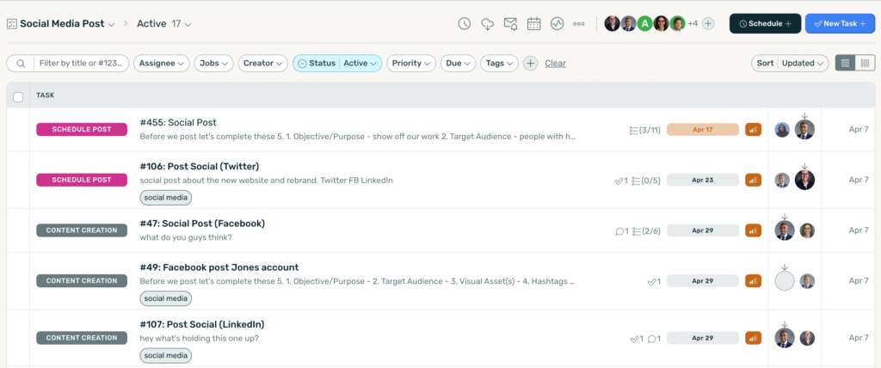Click the clock icon in the top toolbar
Viewport: 881px width, 368px height.
(465, 24)
